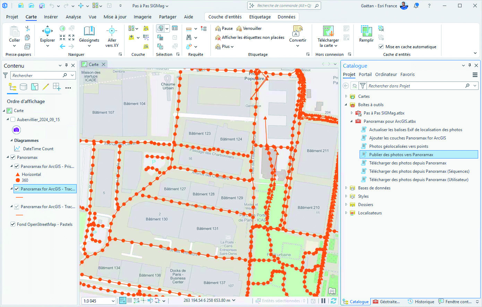The width and height of the screenshot is (482, 307).
Task: Click the scissors cut icon
Action: [27, 28]
